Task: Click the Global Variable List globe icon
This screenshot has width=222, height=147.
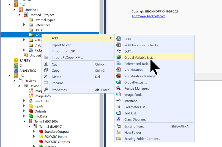Action: pyautogui.click(x=119, y=57)
